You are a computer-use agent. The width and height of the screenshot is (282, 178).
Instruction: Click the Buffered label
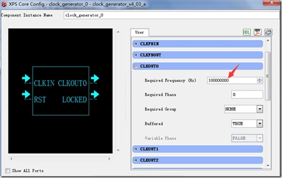[154, 123]
